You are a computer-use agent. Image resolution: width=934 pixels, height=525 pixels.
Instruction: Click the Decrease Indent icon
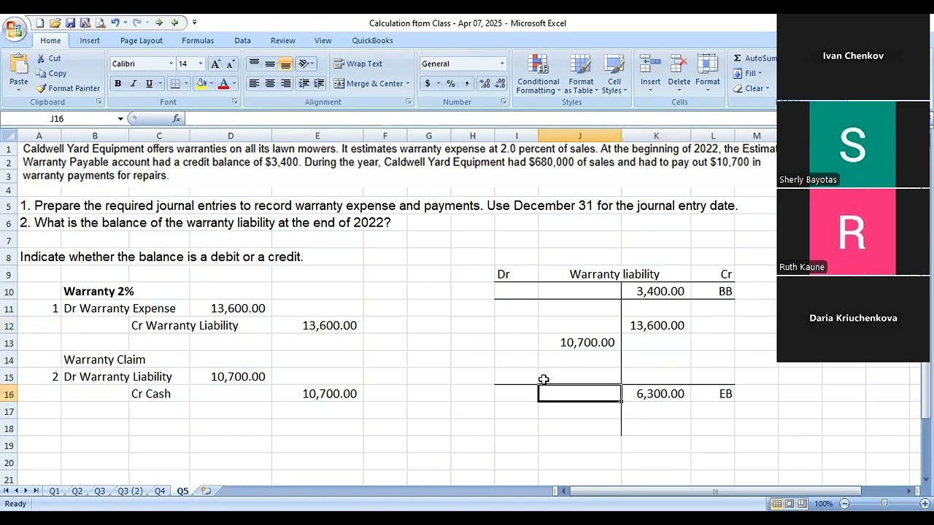pyautogui.click(x=304, y=84)
